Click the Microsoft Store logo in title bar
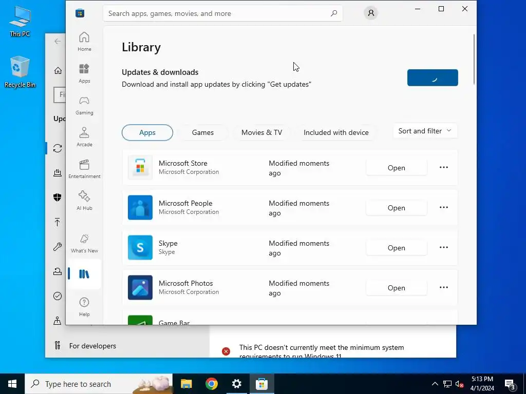Screen dimensions: 526x394 pos(80,13)
